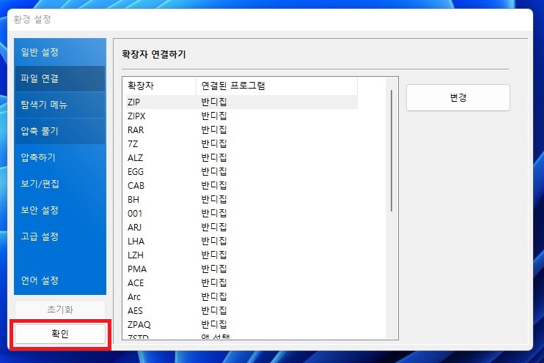Select the 001 extension row

coord(242,214)
